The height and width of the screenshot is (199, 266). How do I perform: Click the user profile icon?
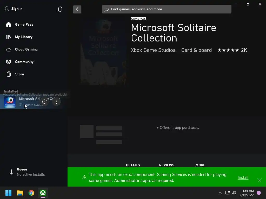7,9
